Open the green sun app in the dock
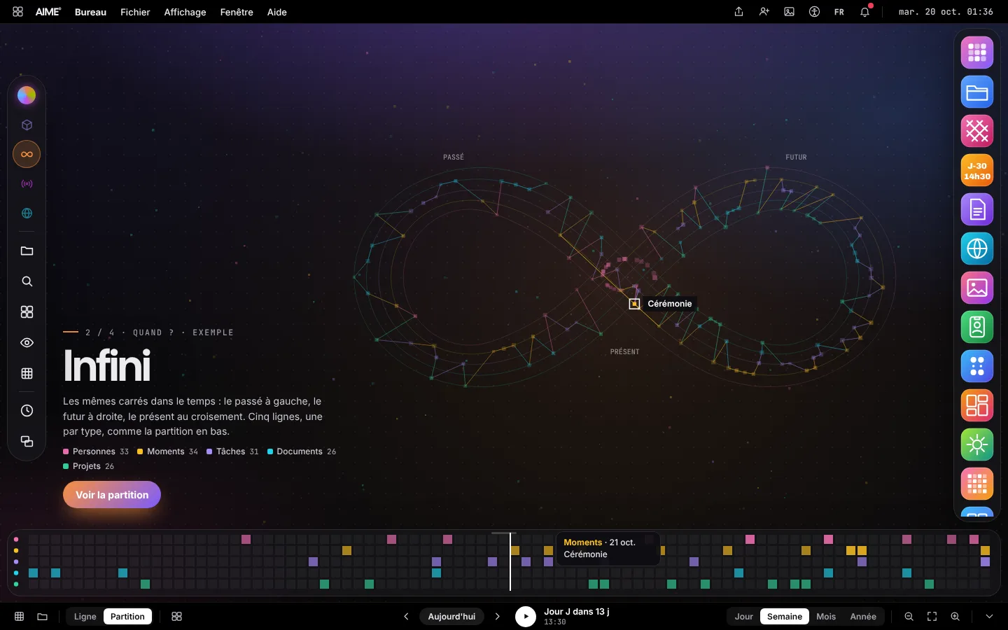The image size is (1008, 630). click(977, 444)
